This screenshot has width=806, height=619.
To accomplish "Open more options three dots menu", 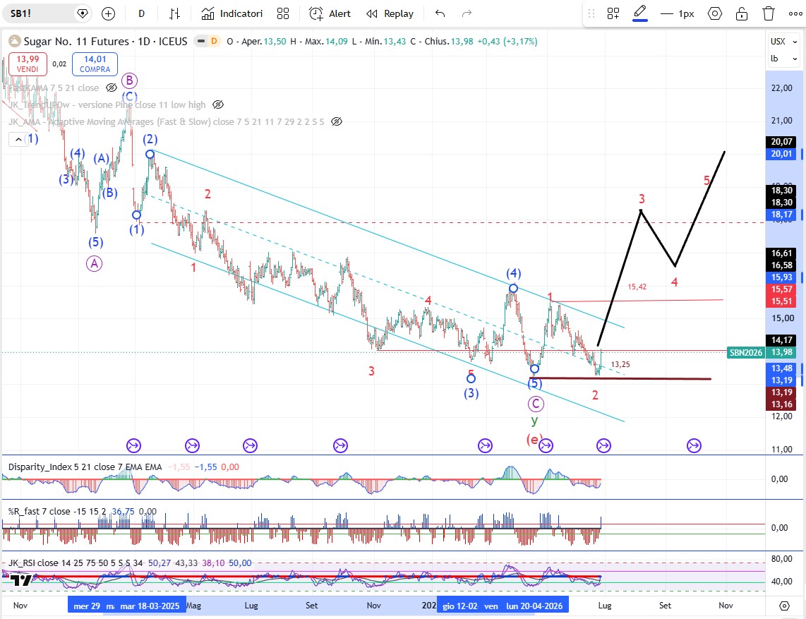I will (795, 14).
